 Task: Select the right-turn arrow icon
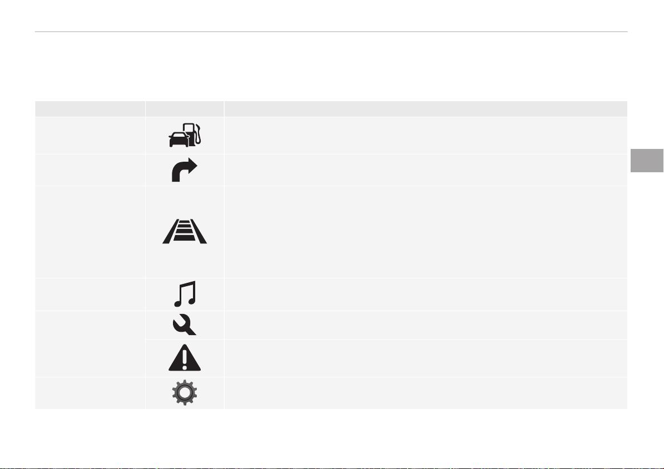tap(185, 169)
